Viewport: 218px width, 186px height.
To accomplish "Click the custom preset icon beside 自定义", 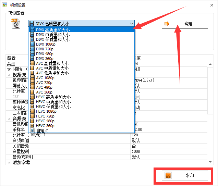I will point(32,130).
